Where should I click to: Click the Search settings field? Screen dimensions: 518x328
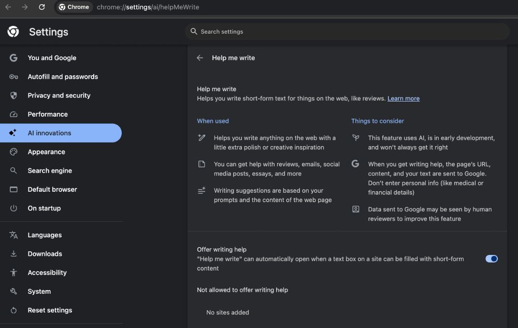(347, 32)
